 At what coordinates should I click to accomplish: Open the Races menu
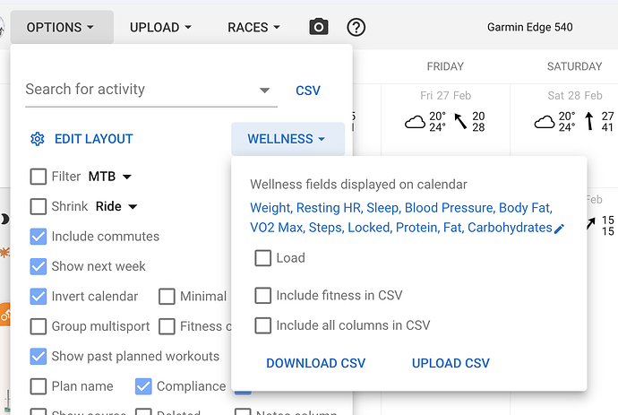click(x=254, y=27)
